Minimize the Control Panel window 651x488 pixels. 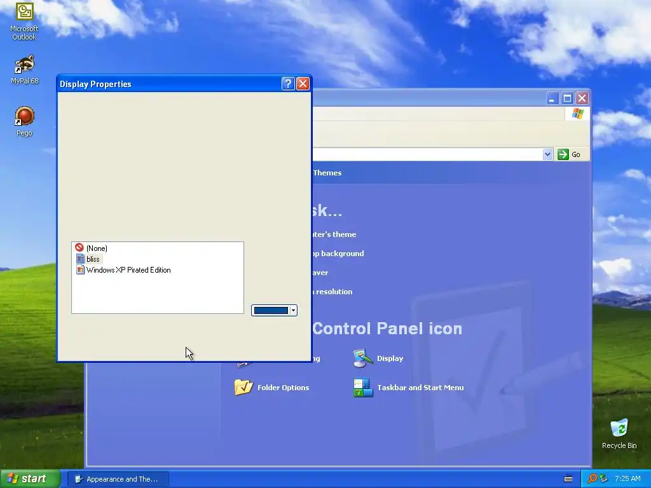(552, 98)
